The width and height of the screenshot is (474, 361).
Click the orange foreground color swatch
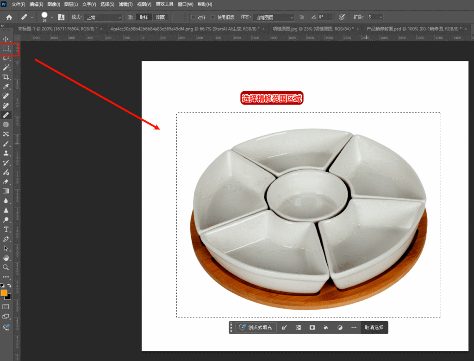(x=4, y=293)
